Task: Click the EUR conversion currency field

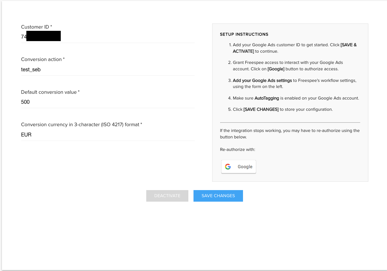Action: tap(108, 135)
